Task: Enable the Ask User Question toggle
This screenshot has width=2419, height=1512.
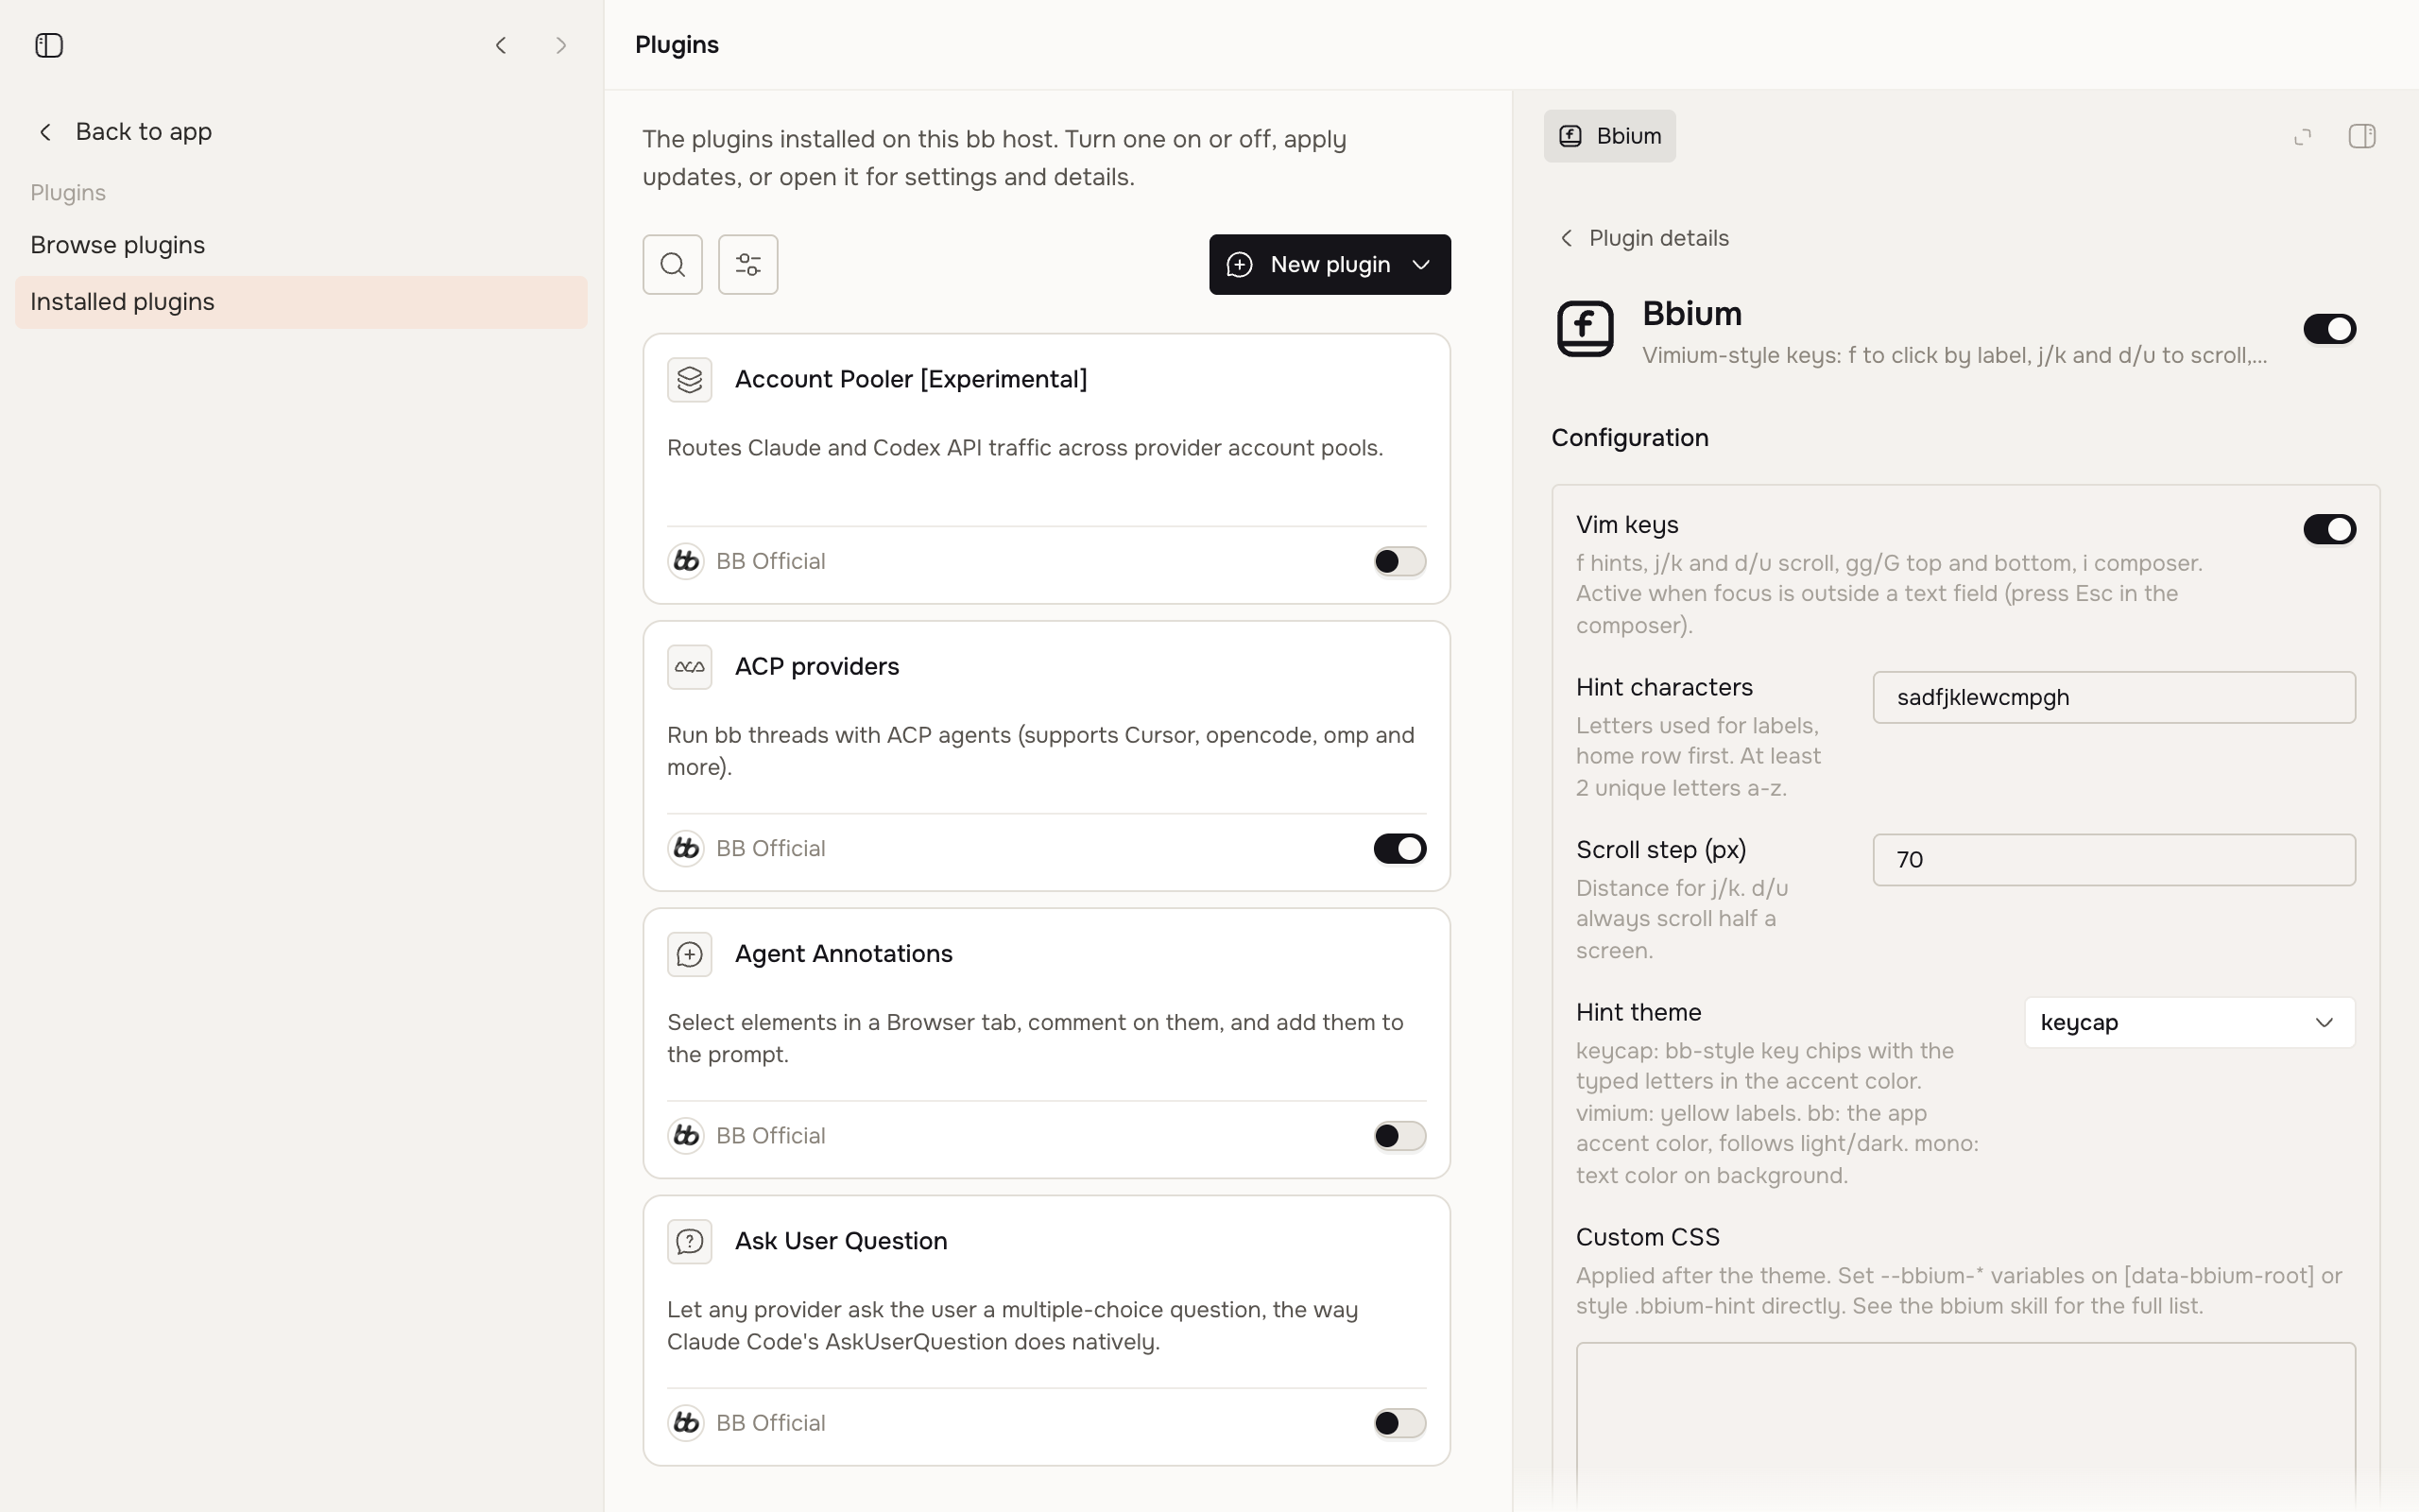Action: coord(1399,1423)
